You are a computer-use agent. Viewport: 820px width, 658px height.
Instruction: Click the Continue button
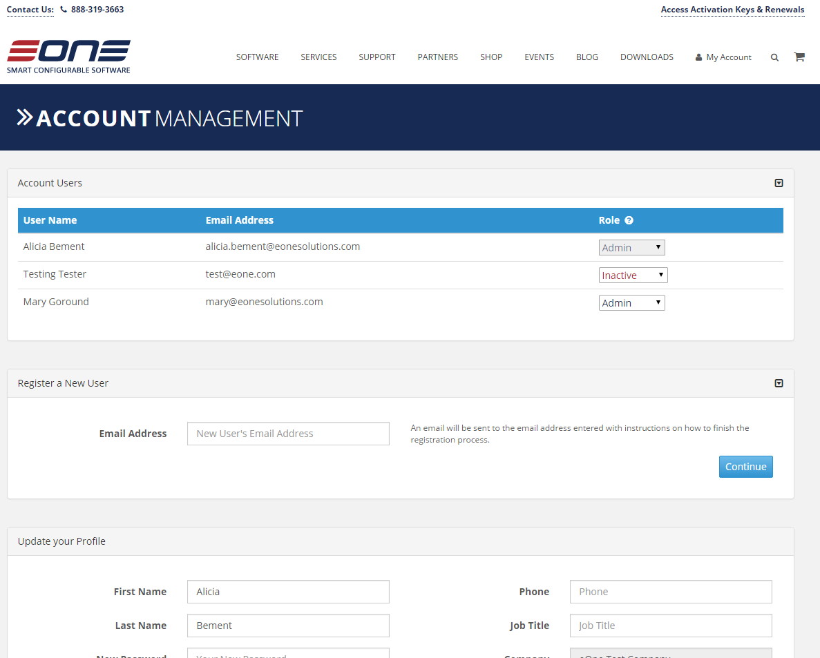746,467
